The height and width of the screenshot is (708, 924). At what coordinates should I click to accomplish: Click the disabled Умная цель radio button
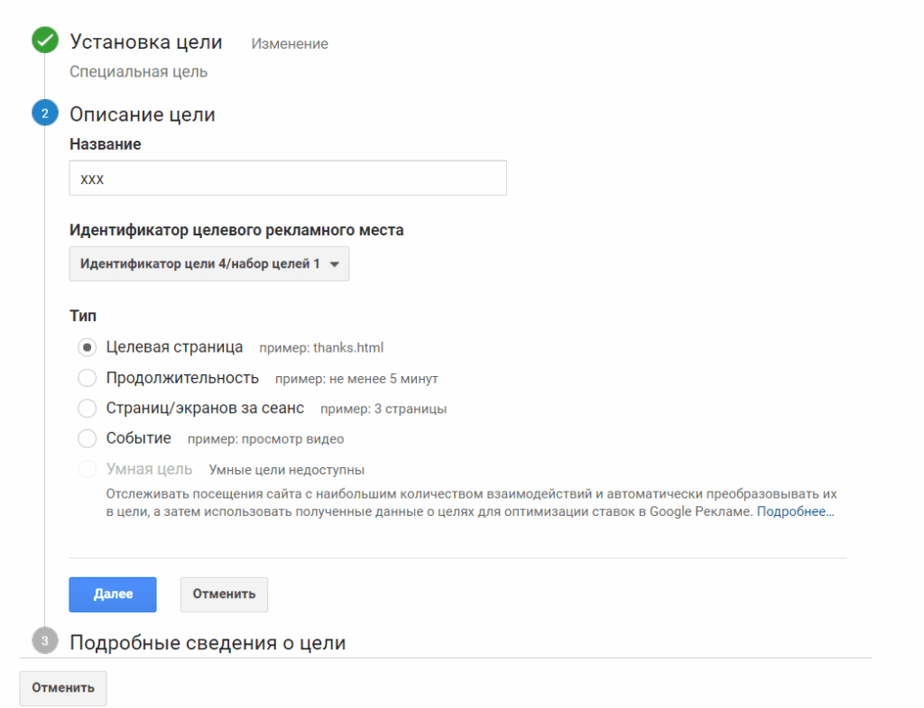pyautogui.click(x=88, y=470)
